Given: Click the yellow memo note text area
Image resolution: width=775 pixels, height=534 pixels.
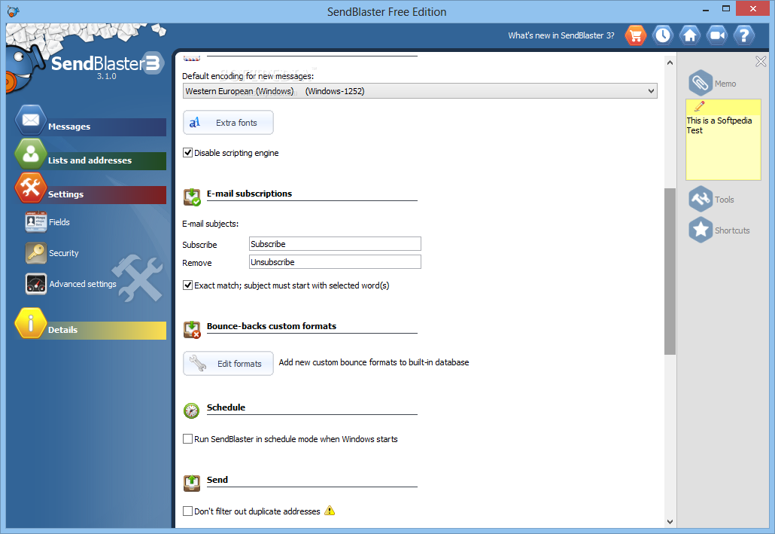Looking at the screenshot, I should tap(723, 148).
